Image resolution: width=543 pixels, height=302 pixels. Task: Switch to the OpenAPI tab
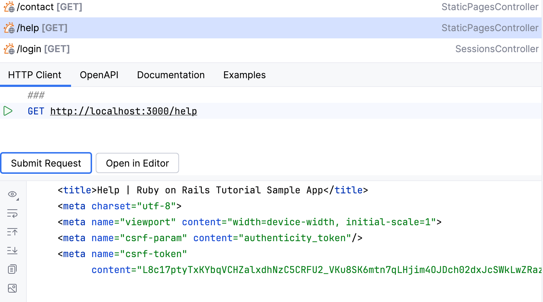point(99,75)
